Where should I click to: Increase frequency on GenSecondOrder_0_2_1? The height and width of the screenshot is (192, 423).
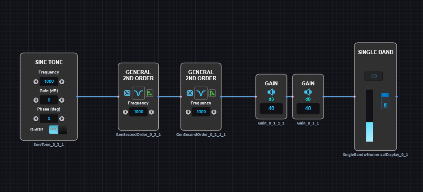coord(151,112)
